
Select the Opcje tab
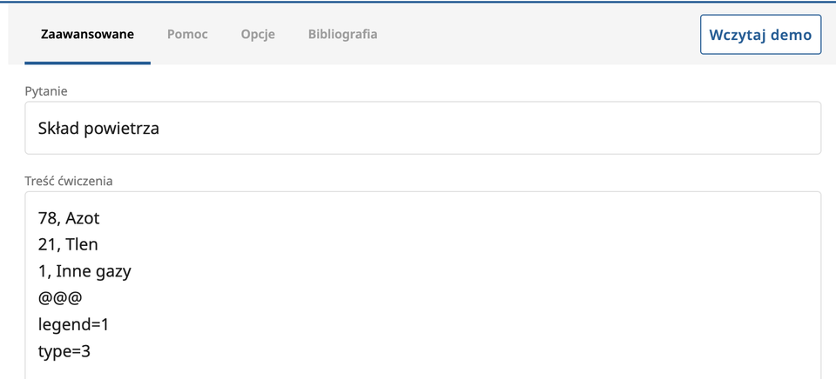tap(258, 35)
